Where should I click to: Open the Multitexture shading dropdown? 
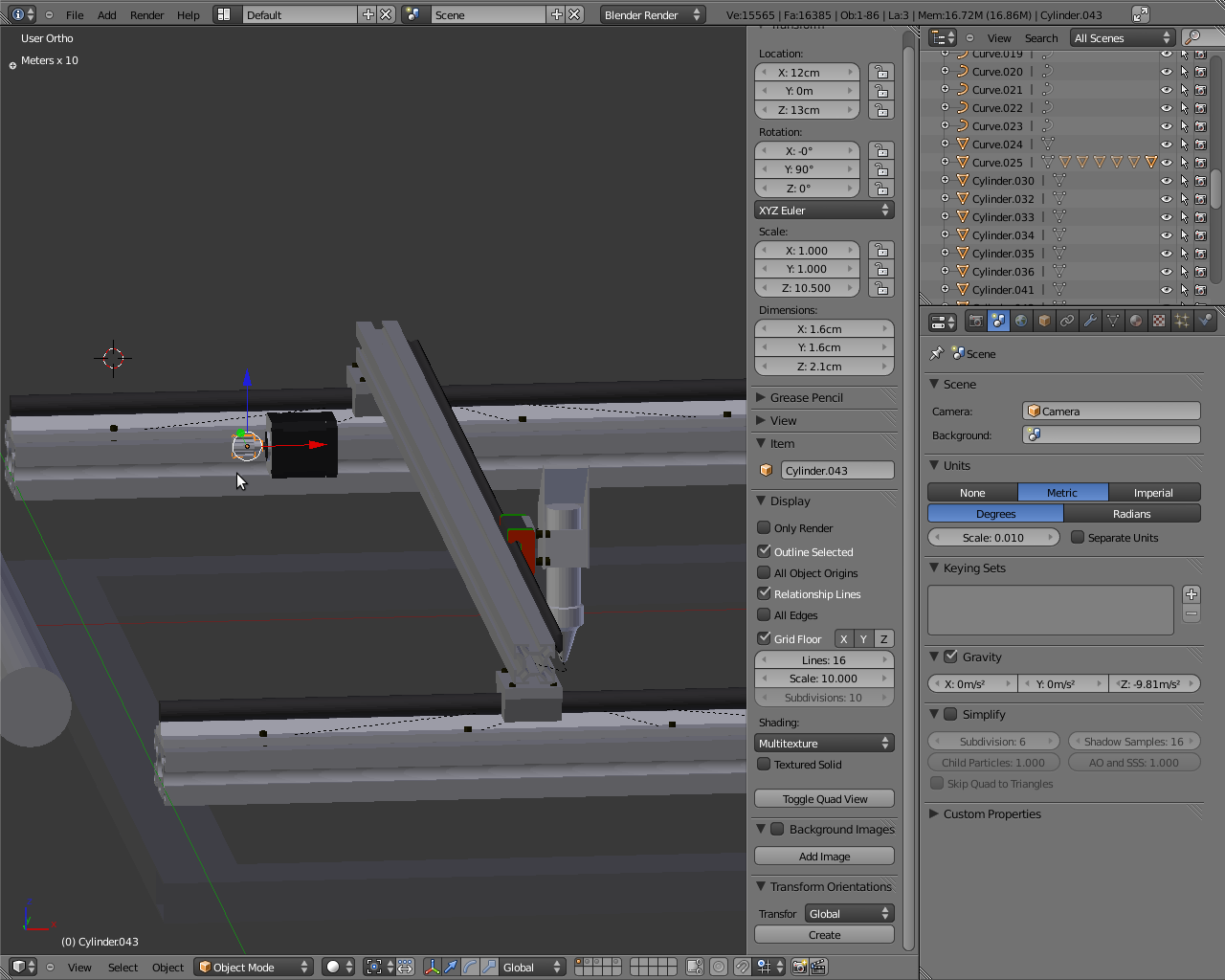(824, 744)
